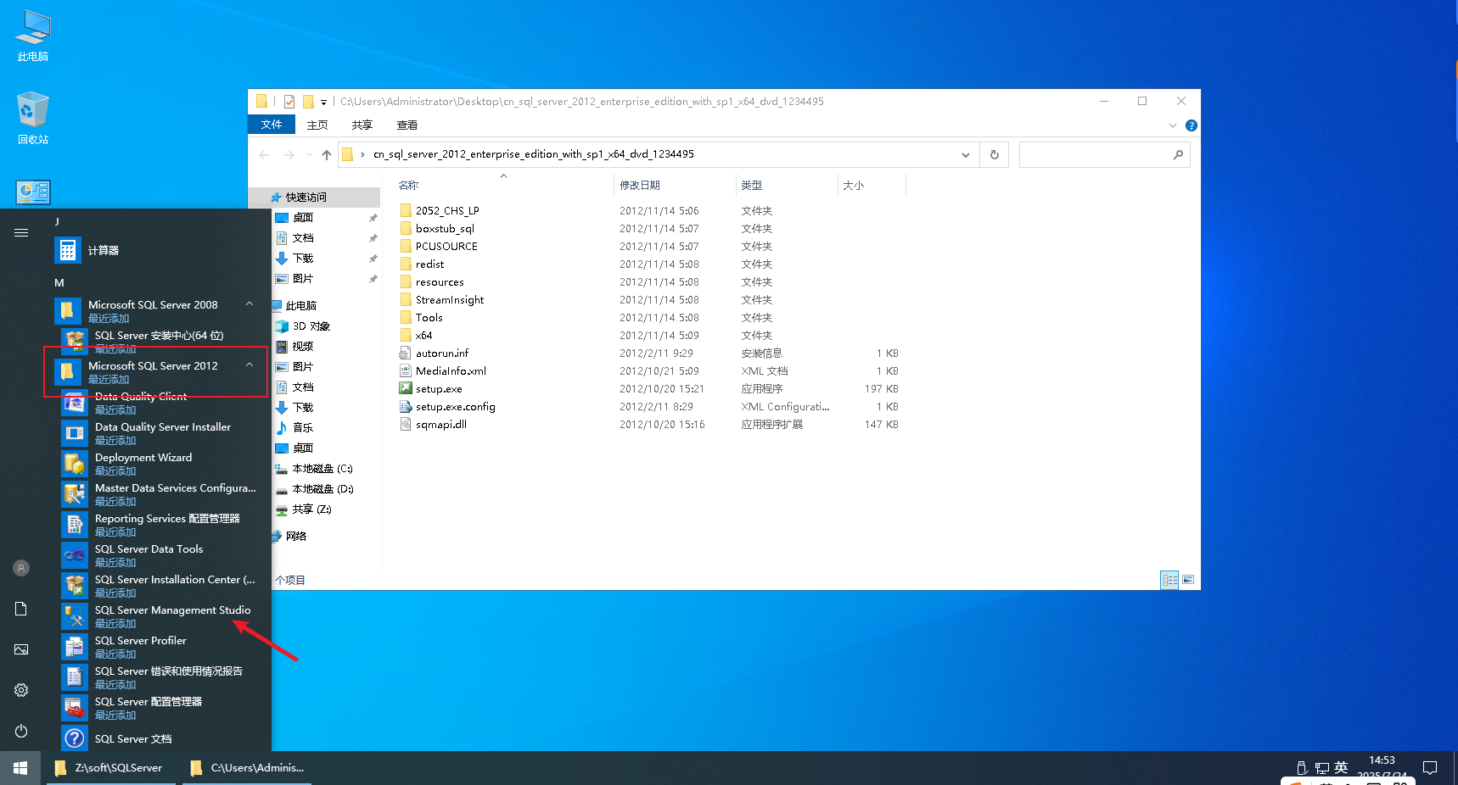
Task: Refresh the Explorer folder view
Action: [x=994, y=154]
